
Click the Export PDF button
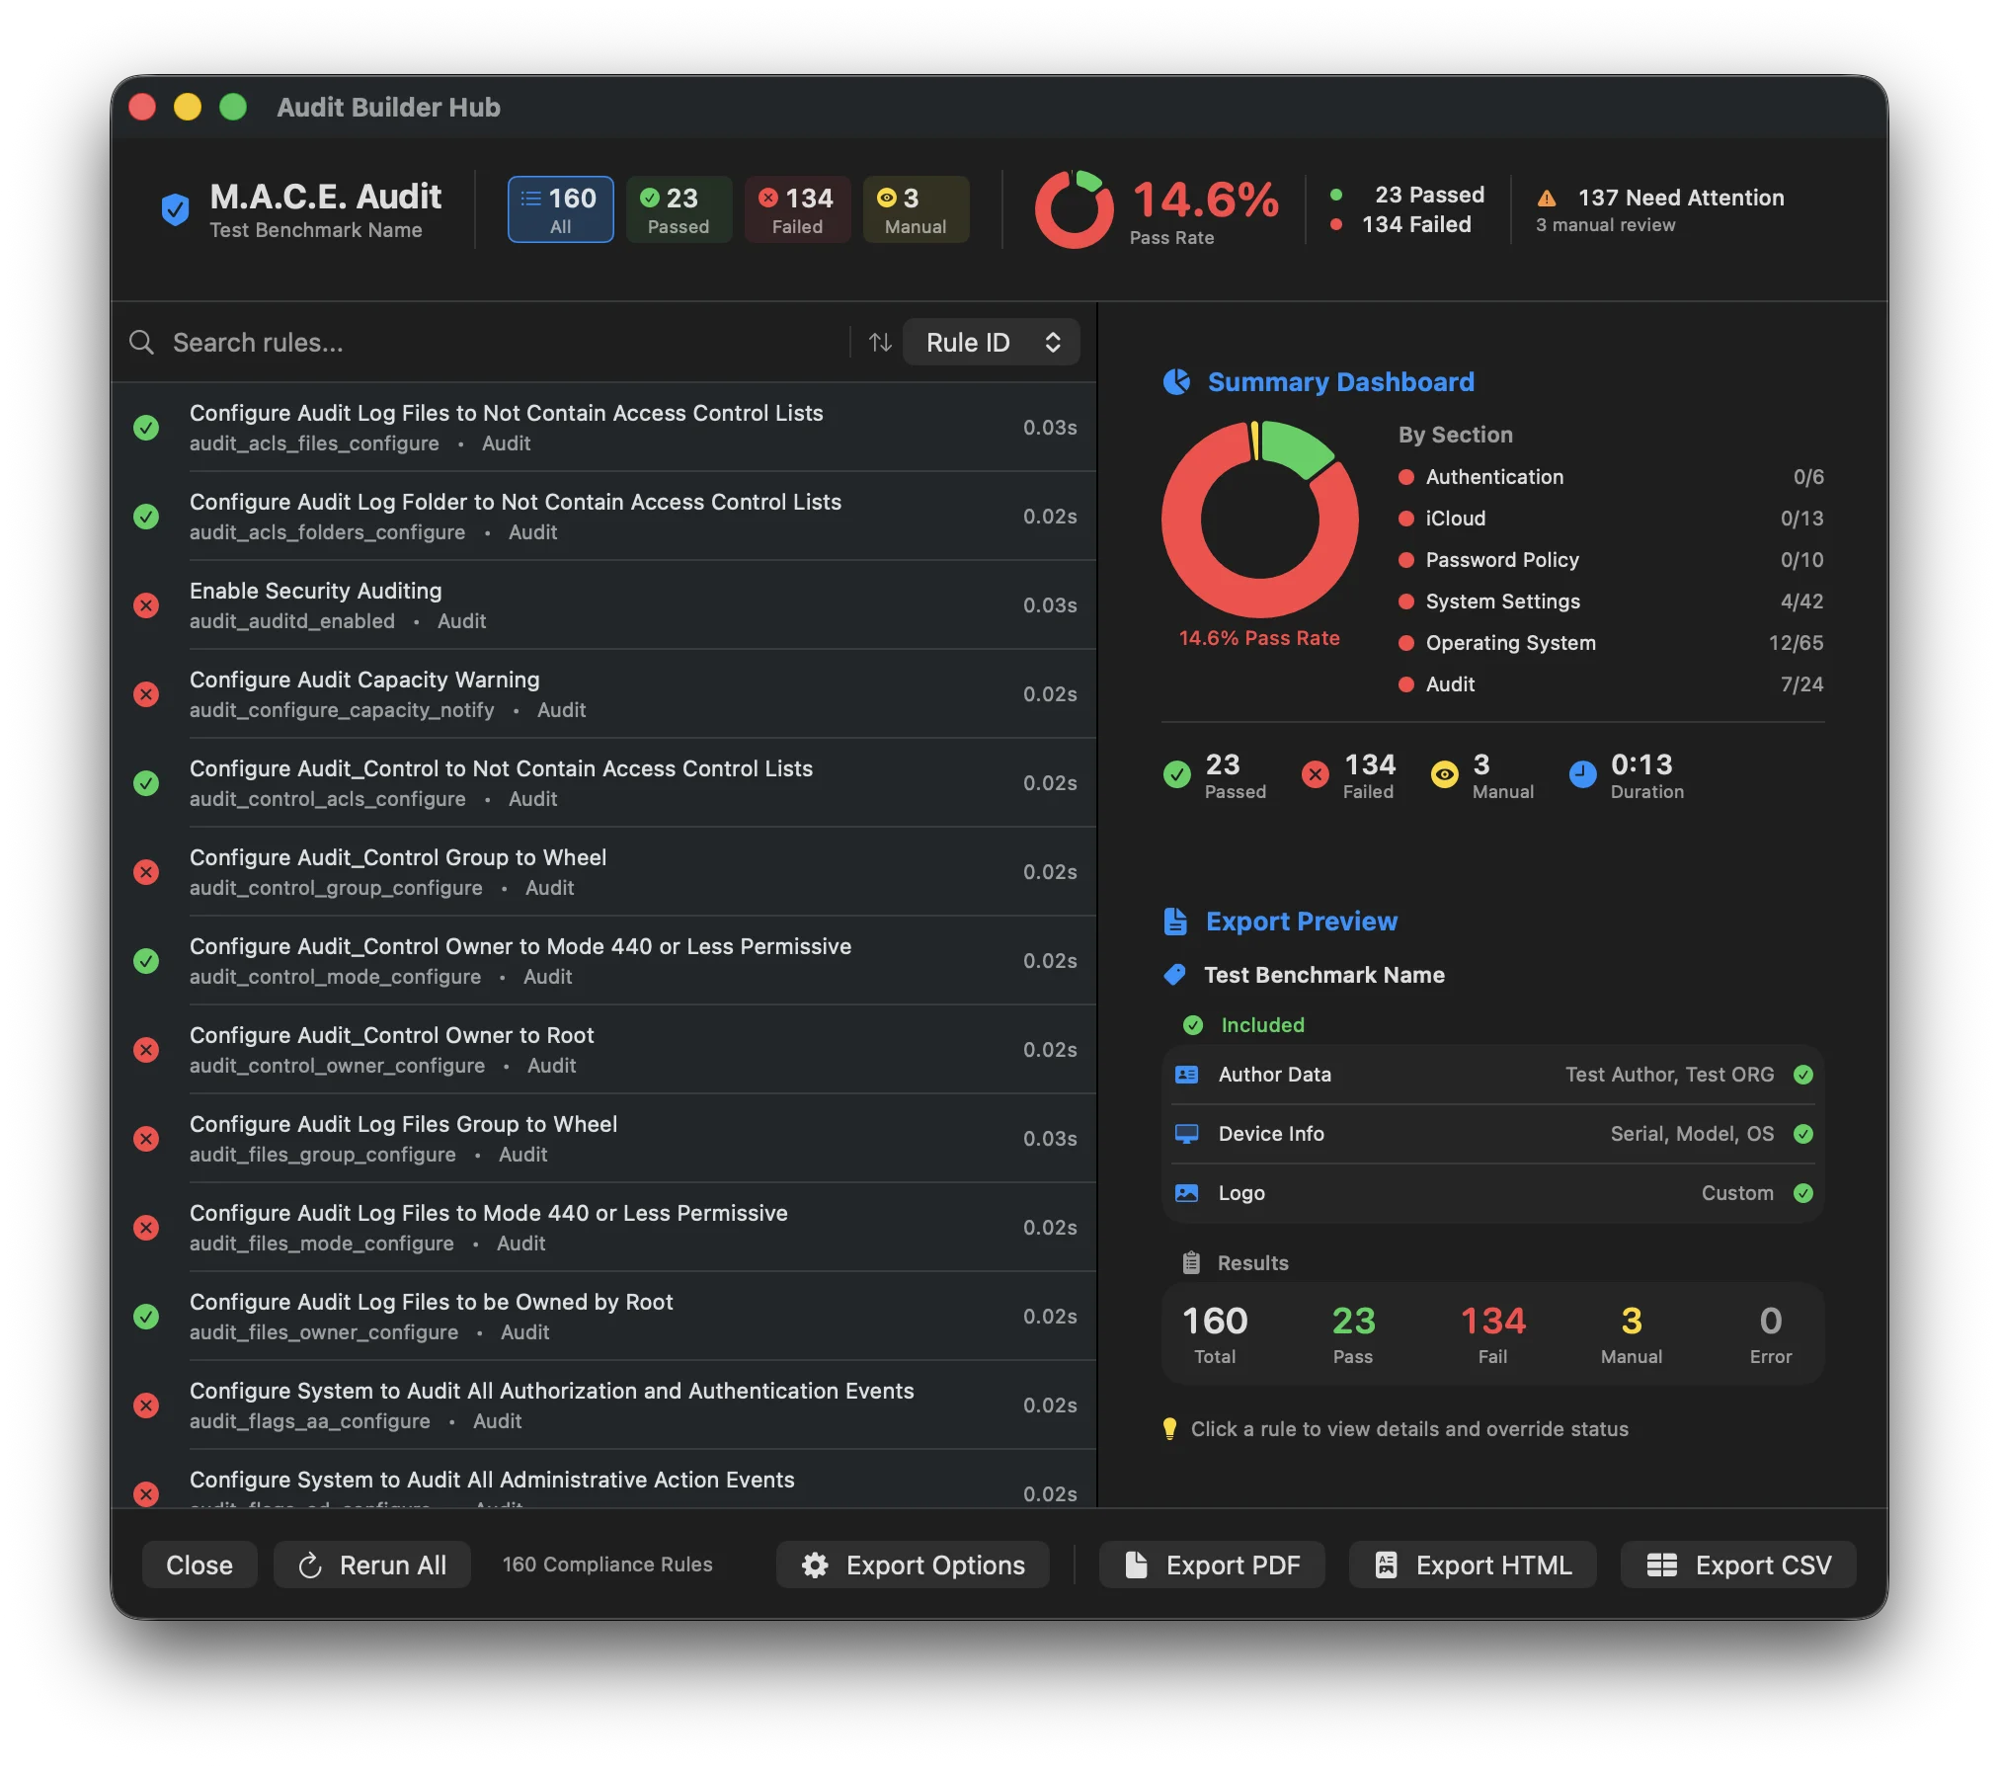[x=1212, y=1565]
